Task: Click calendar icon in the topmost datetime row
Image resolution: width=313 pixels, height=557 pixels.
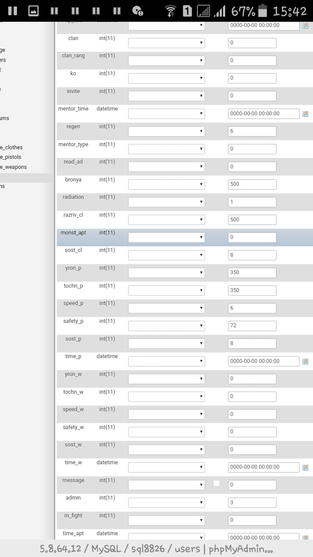Action: pos(305,26)
